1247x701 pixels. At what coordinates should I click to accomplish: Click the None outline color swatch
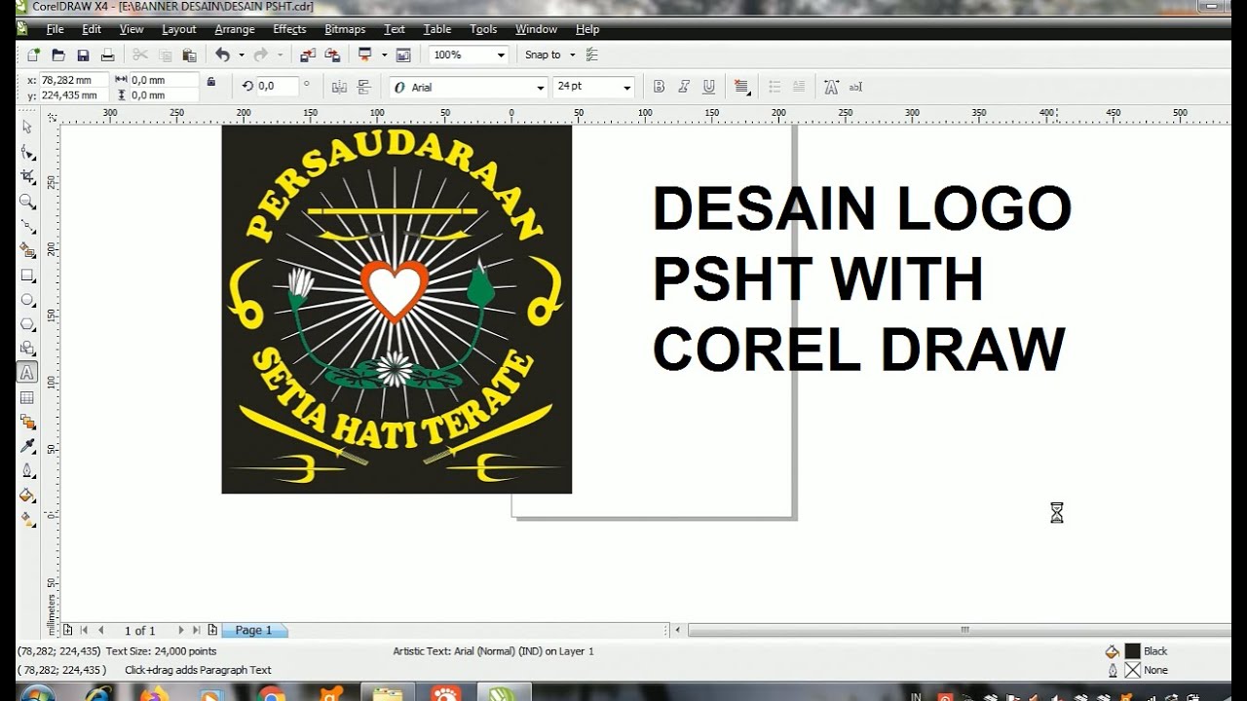pos(1132,670)
